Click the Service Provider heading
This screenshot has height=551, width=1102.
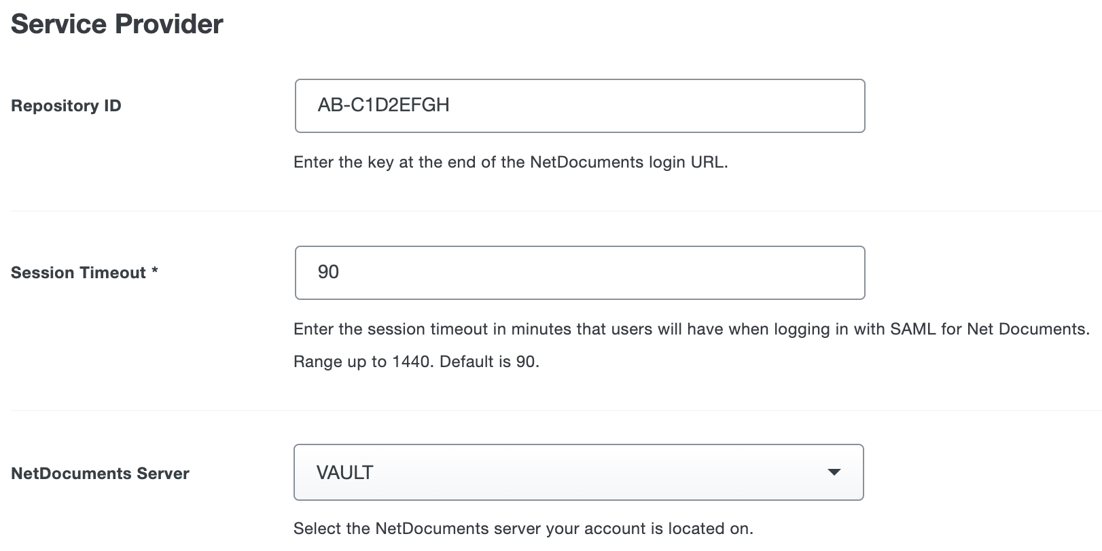116,23
